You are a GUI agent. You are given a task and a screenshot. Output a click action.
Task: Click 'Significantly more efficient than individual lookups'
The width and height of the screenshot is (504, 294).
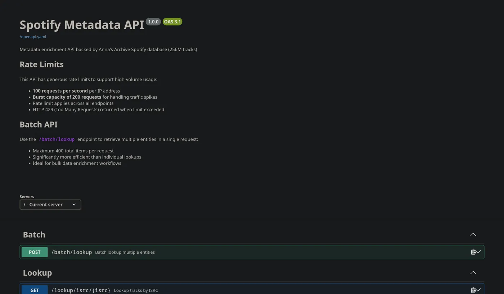pos(87,157)
